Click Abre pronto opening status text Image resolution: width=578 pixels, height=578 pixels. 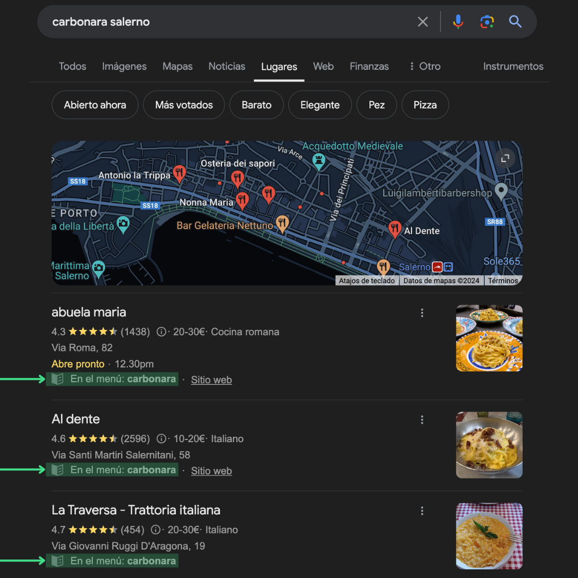click(78, 364)
